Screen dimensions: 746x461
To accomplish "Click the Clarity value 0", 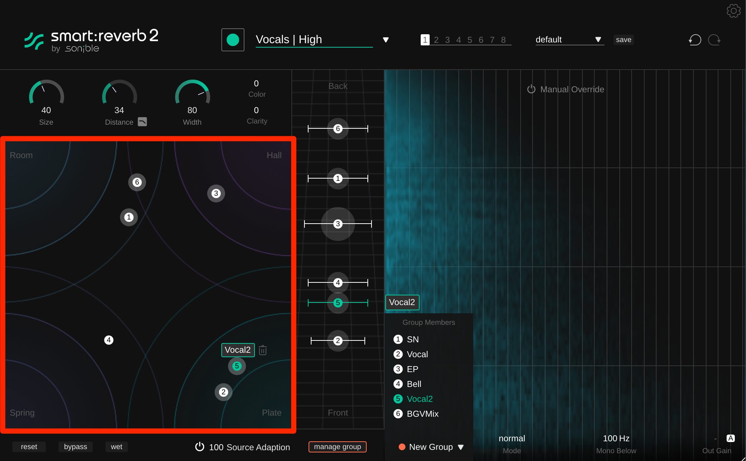I will pyautogui.click(x=256, y=110).
